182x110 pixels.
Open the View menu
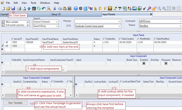pyautogui.click(x=24, y=3)
